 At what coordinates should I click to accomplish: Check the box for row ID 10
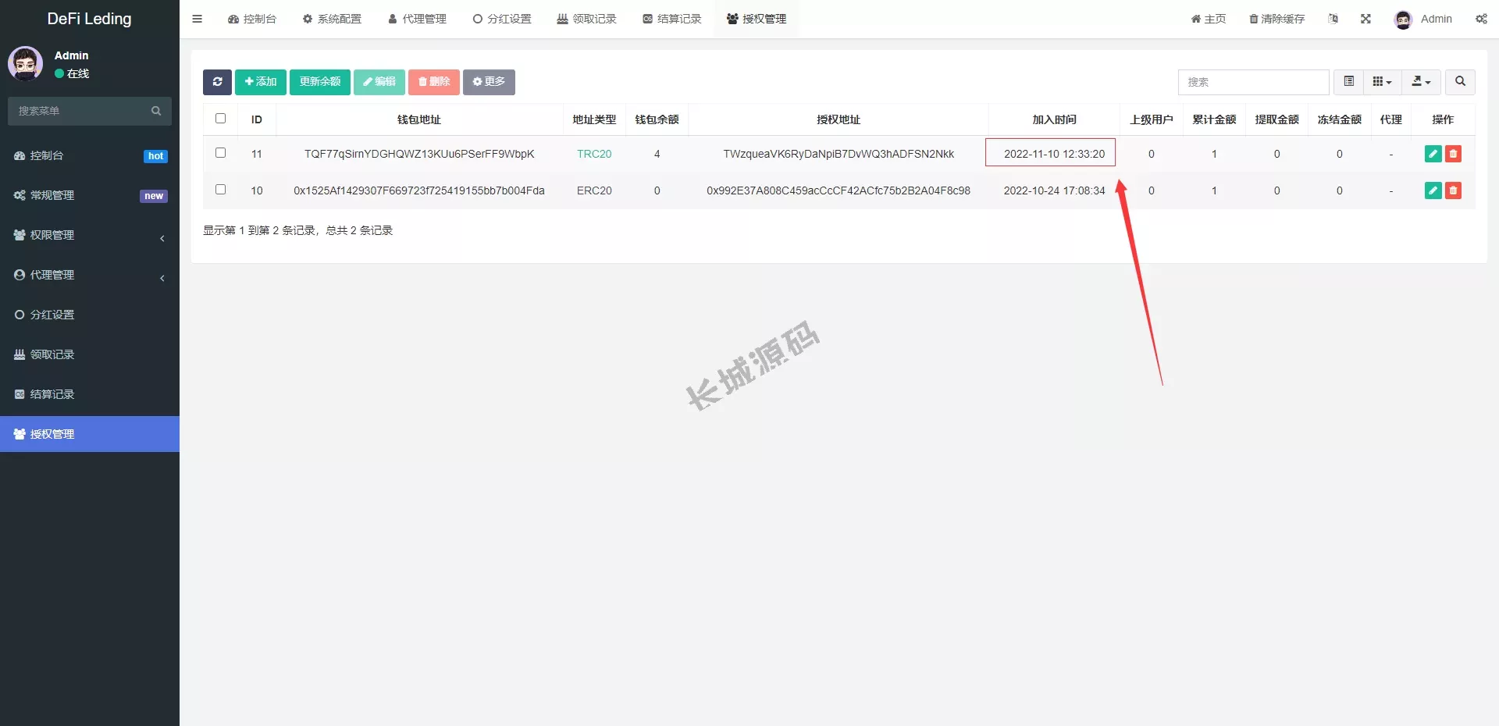pyautogui.click(x=220, y=190)
